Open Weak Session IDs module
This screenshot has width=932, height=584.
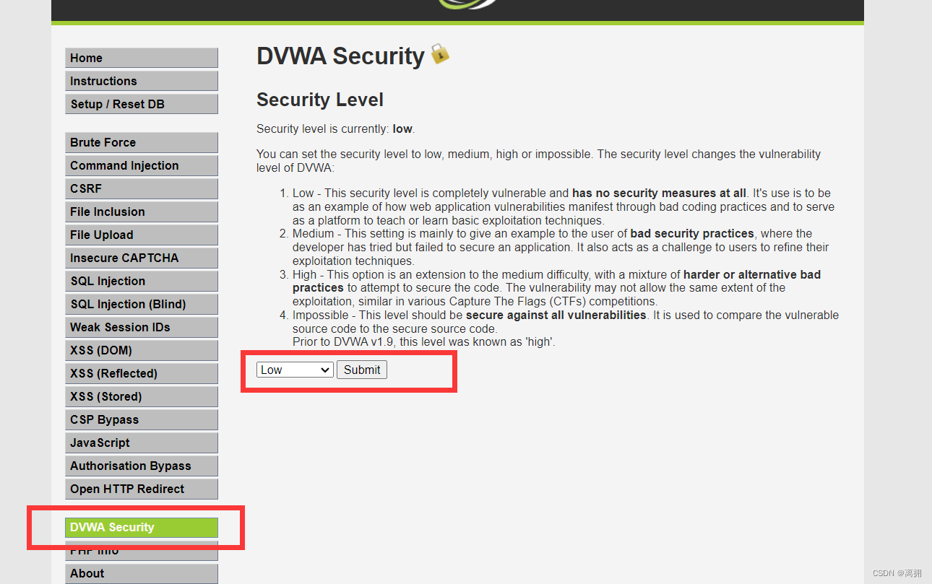click(x=142, y=327)
